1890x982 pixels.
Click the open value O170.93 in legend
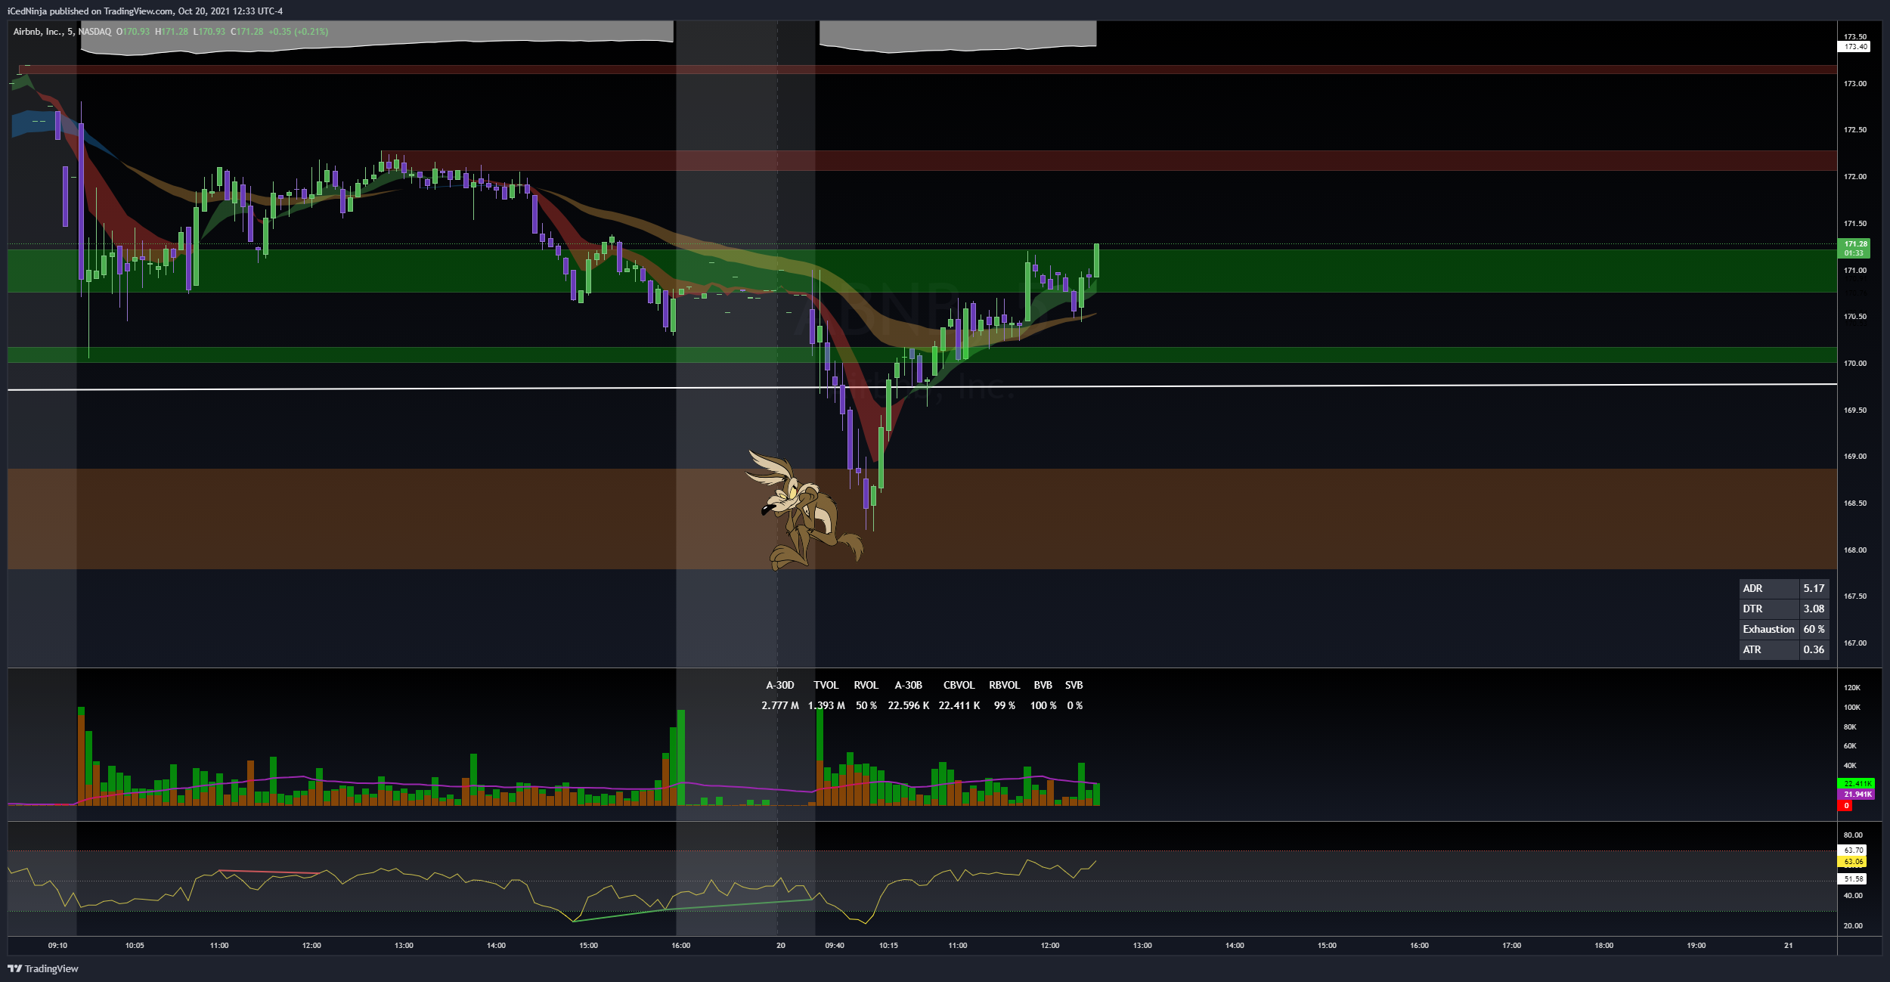tap(133, 32)
